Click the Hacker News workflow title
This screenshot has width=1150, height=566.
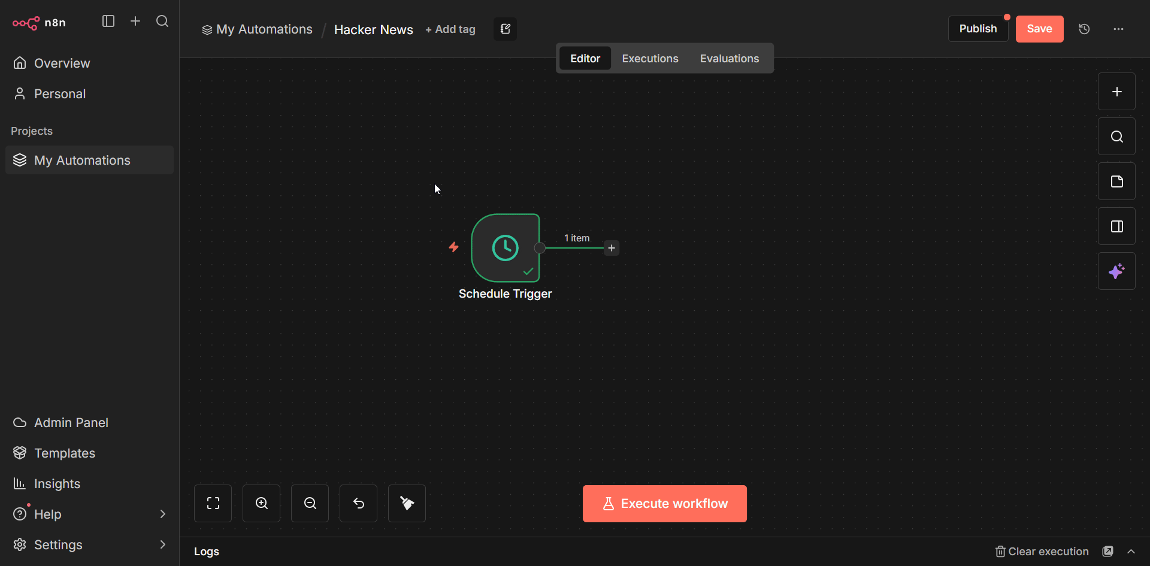(374, 29)
